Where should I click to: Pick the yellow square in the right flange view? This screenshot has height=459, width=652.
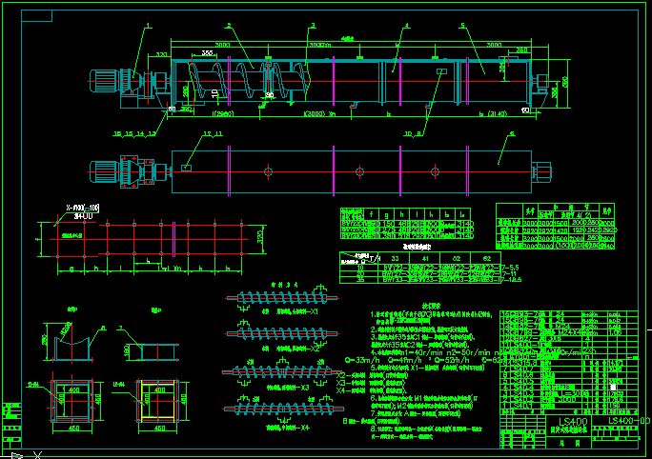tap(158, 401)
